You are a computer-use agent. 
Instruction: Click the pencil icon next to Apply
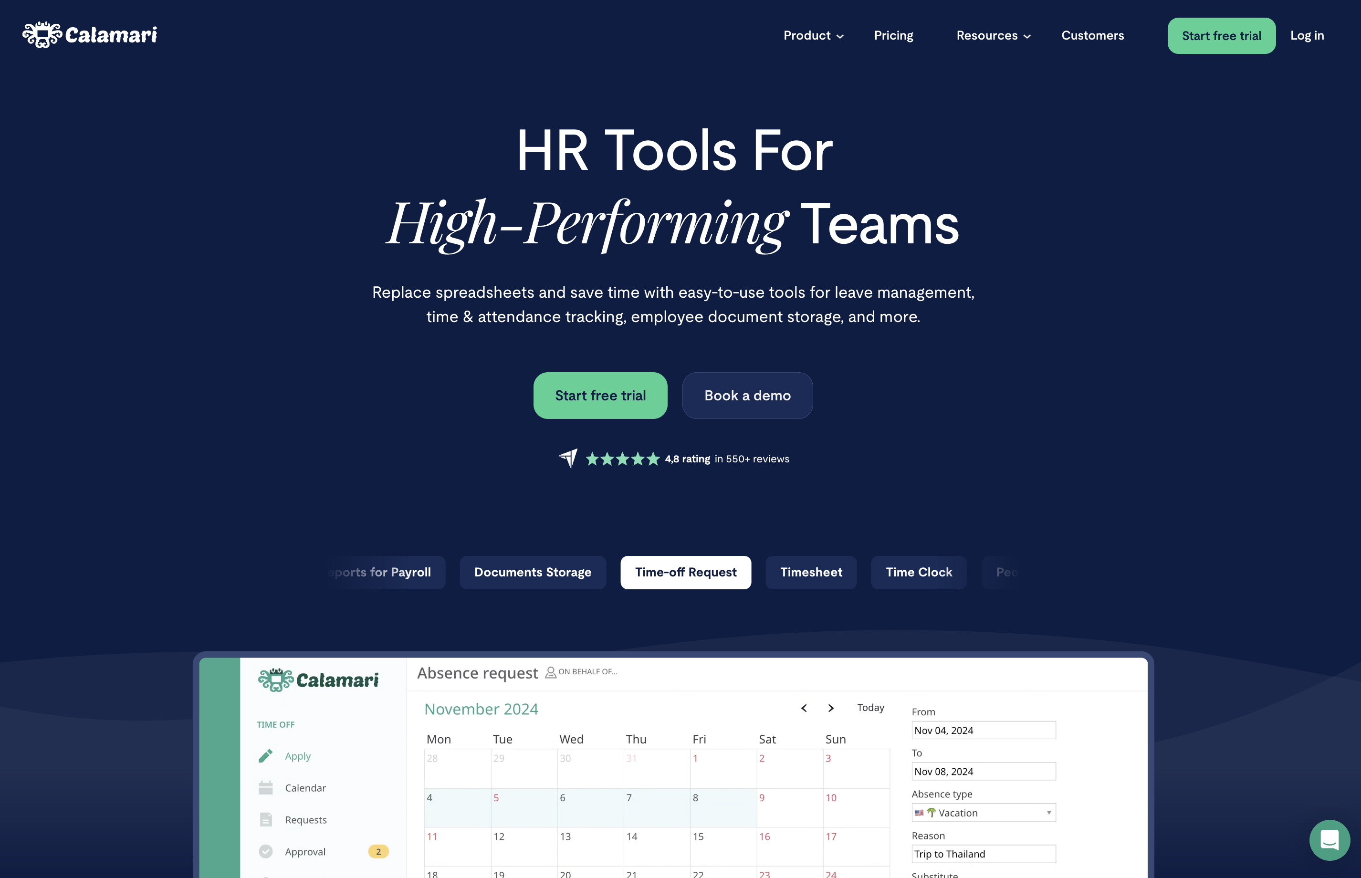pos(266,755)
